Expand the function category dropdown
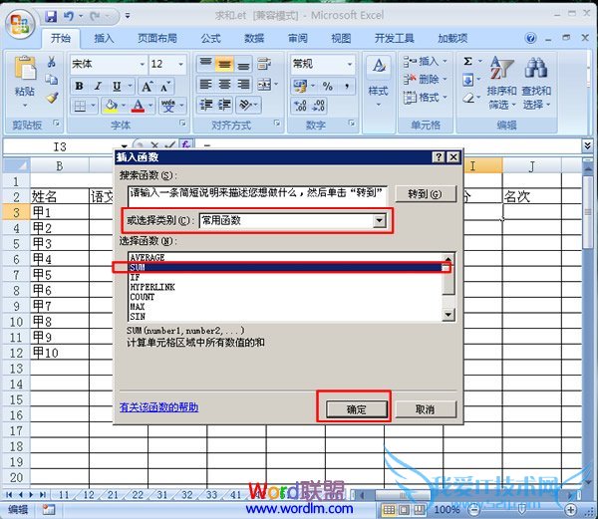598x519 pixels. 379,220
